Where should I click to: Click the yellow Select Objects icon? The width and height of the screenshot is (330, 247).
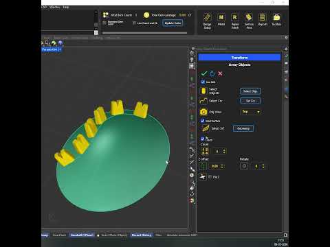[x=203, y=91]
